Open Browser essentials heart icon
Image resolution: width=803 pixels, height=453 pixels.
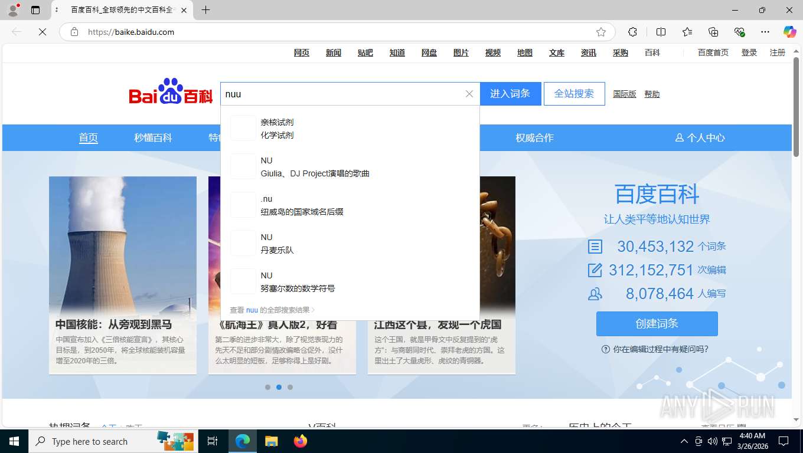(739, 32)
